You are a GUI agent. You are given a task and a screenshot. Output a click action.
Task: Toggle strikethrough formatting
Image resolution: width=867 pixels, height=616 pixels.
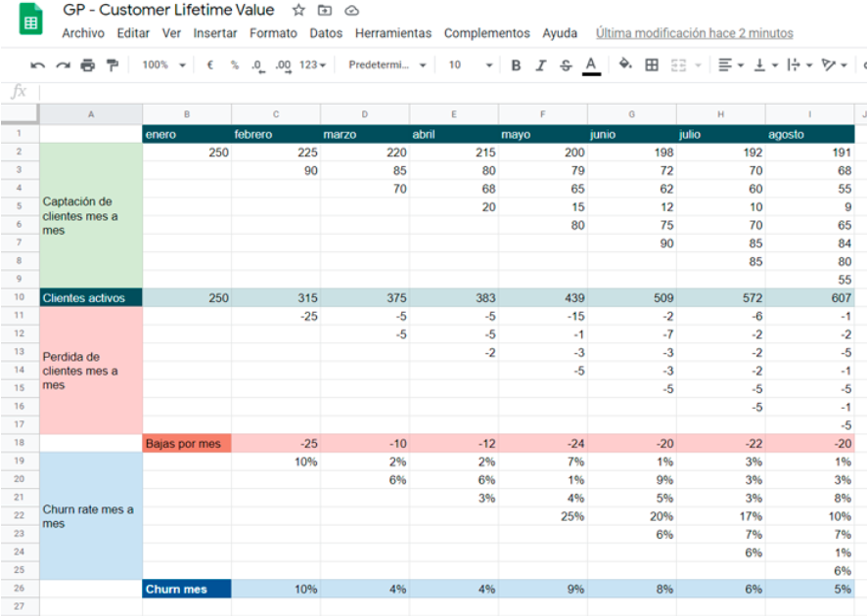point(566,66)
